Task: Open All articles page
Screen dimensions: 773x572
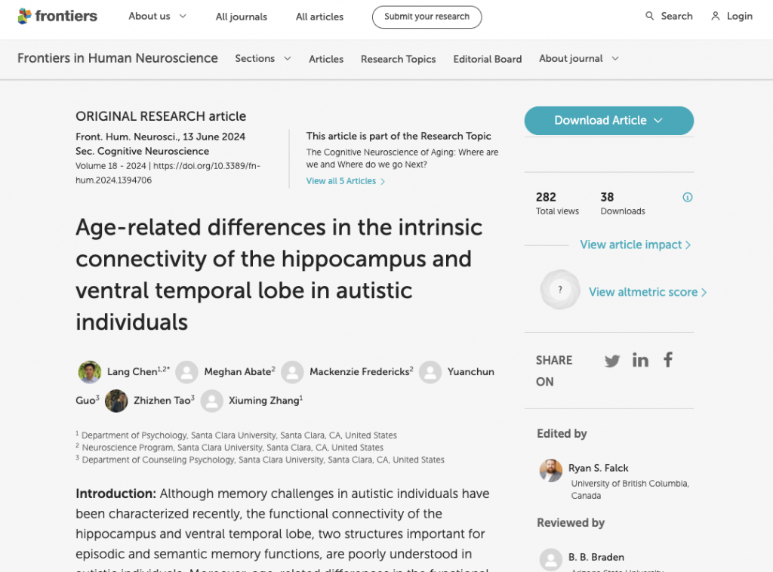Action: tap(319, 17)
